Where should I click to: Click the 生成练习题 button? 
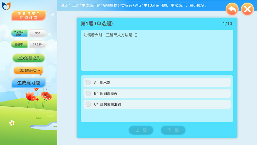point(29,83)
